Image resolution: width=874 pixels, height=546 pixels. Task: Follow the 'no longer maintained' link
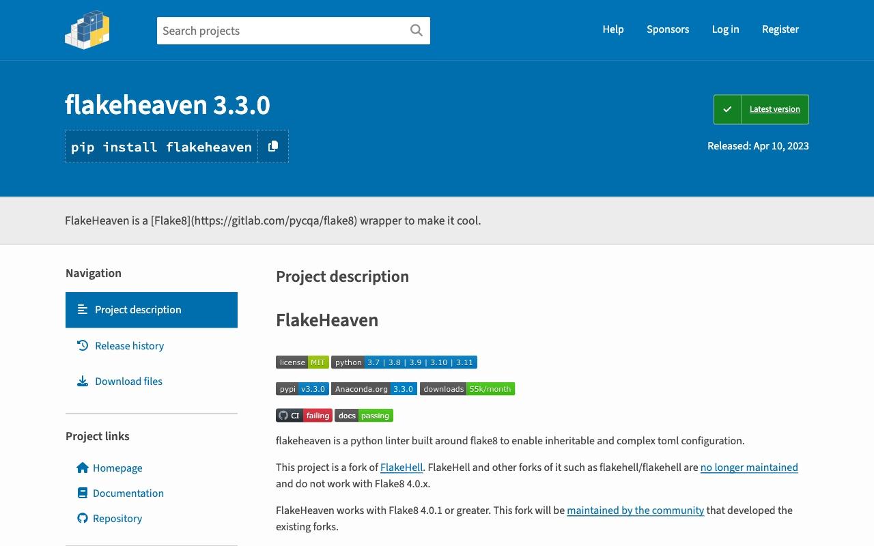tap(749, 468)
